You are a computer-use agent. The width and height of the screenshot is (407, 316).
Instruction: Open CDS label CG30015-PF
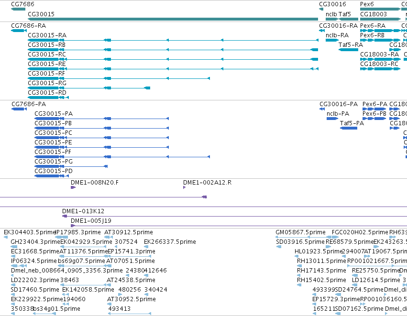[53, 153]
